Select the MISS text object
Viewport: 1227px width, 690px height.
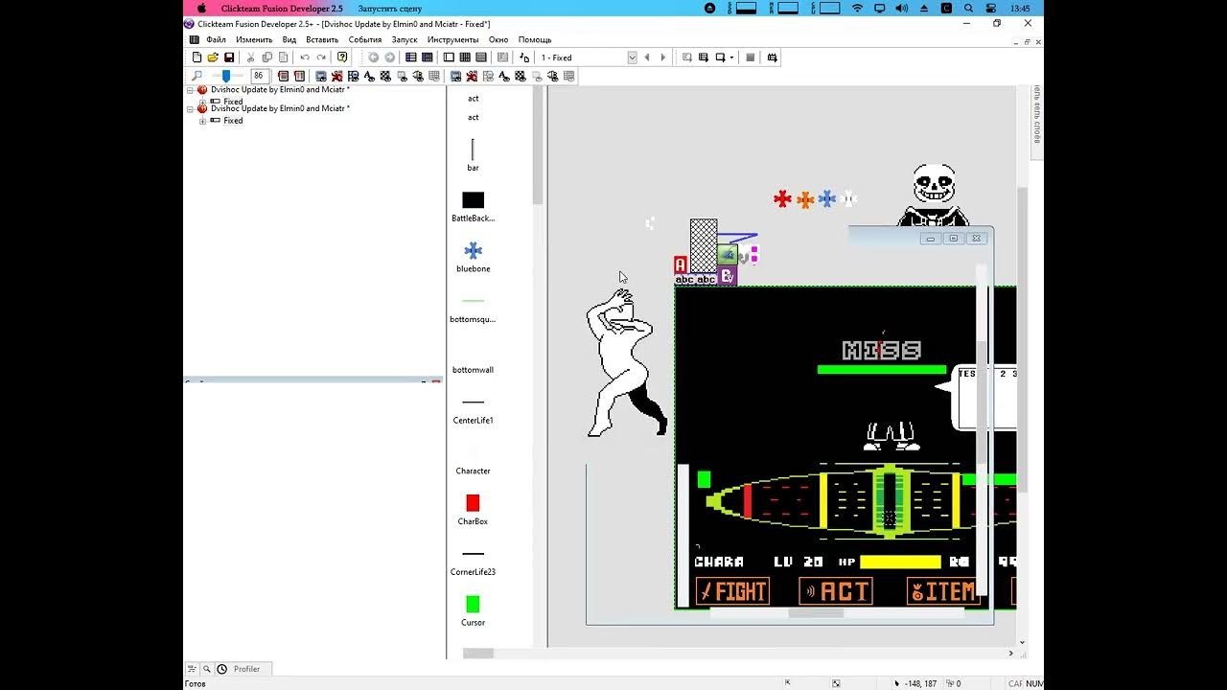point(882,351)
